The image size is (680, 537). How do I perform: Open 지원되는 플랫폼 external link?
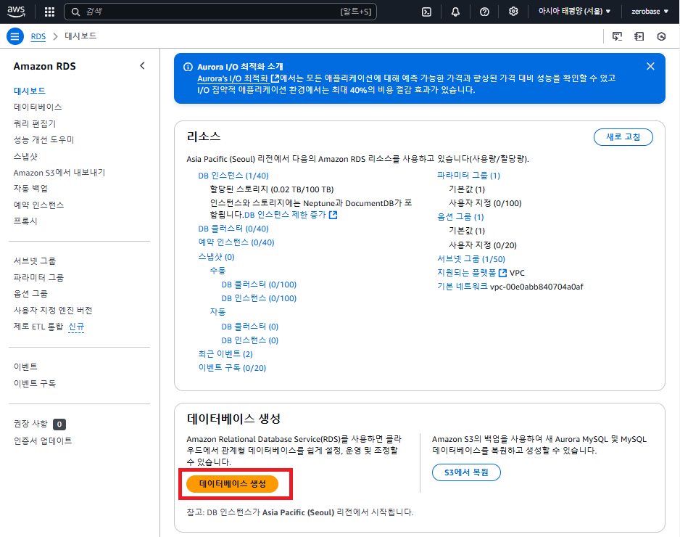pos(472,273)
